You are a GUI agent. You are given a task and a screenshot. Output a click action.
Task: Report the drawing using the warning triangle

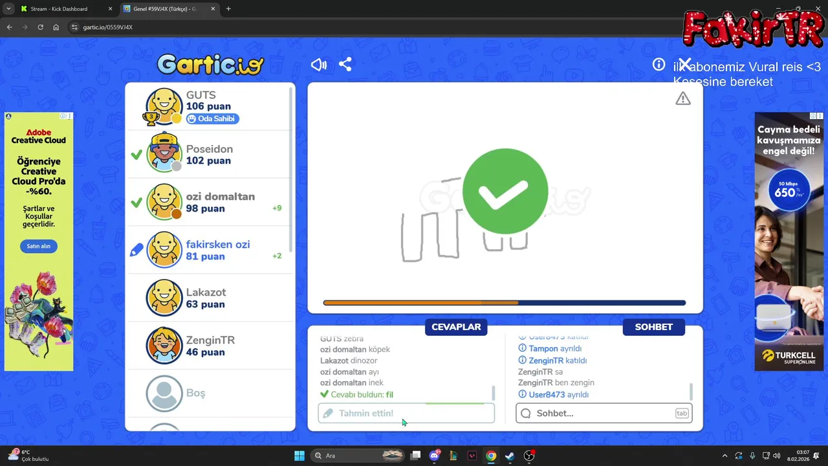683,98
